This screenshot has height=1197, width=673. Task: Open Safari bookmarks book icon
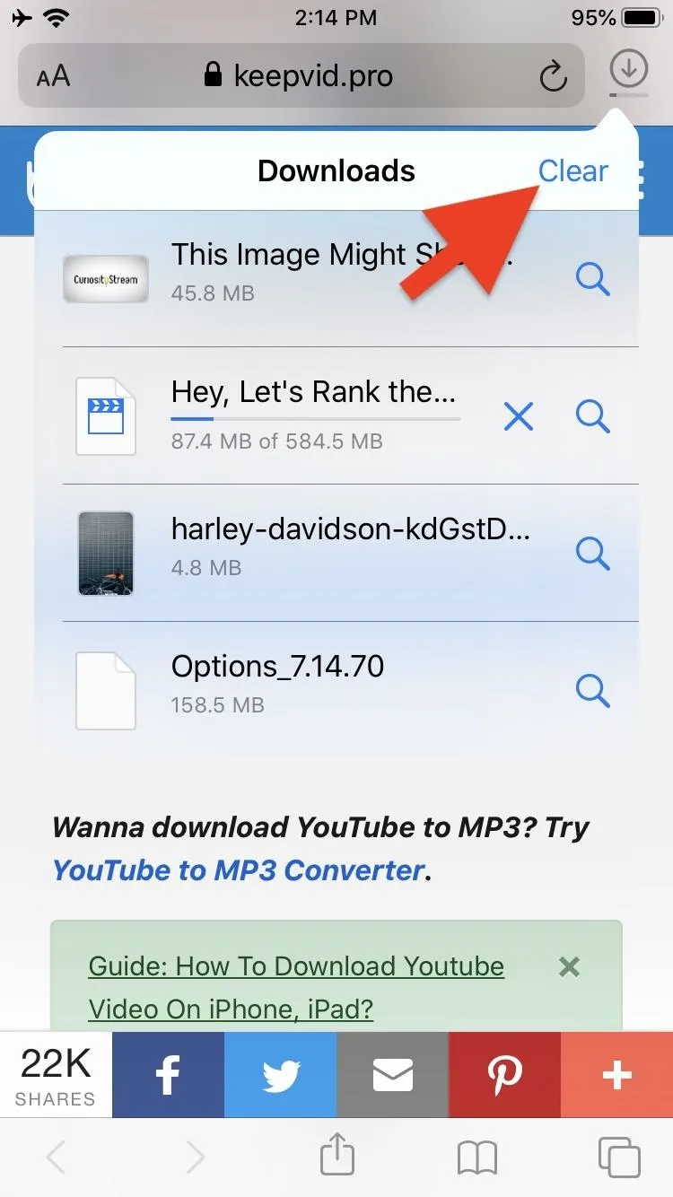tap(476, 1158)
